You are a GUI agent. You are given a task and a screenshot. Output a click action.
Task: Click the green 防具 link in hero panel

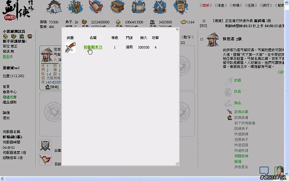(237, 92)
